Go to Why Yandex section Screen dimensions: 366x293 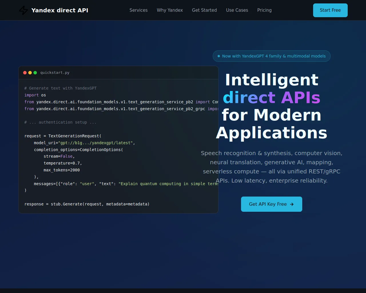pyautogui.click(x=170, y=10)
